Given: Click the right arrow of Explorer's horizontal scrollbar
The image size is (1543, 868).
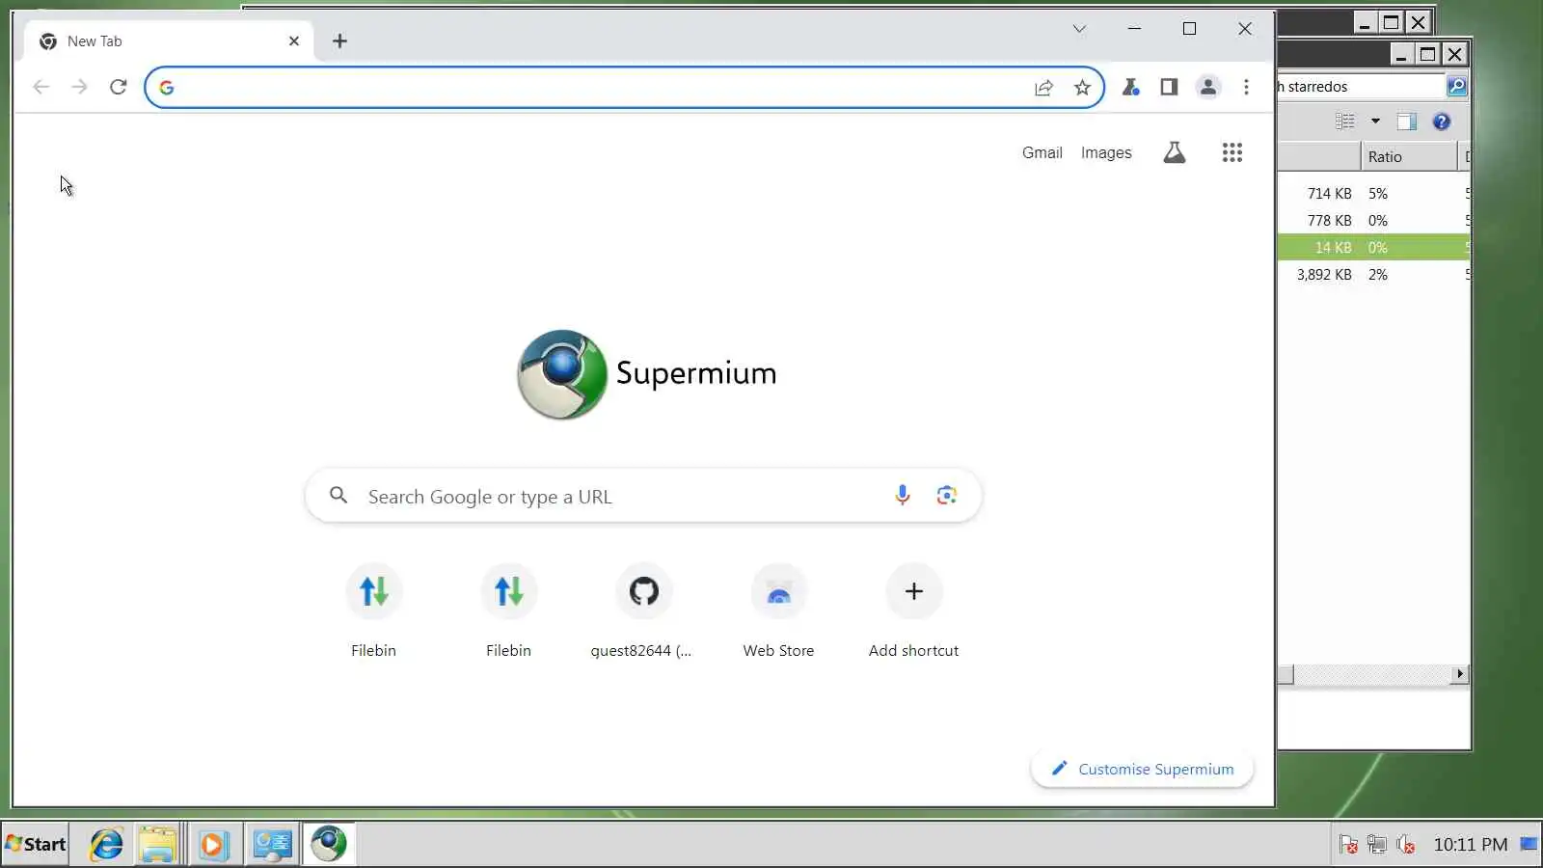Looking at the screenshot, I should tap(1460, 674).
